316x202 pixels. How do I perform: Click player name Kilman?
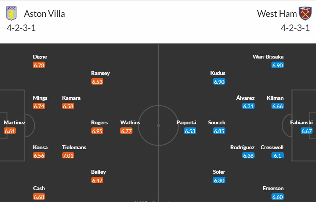coord(275,98)
